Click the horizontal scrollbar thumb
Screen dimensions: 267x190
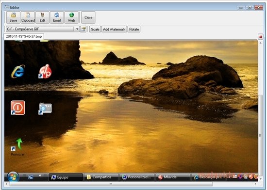[x=111, y=184]
